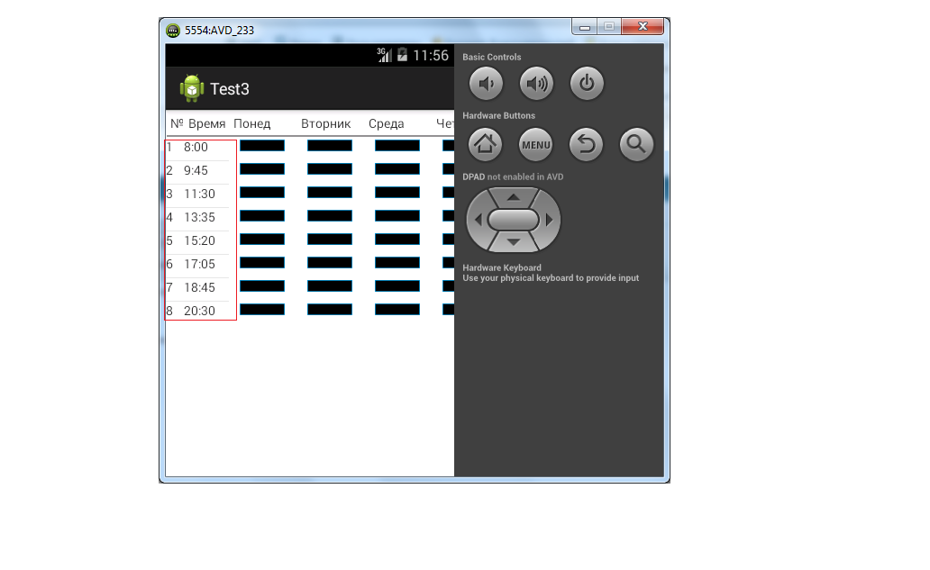This screenshot has width=930, height=570.
Task: Go to the Home screen via hardware button
Action: tap(485, 145)
